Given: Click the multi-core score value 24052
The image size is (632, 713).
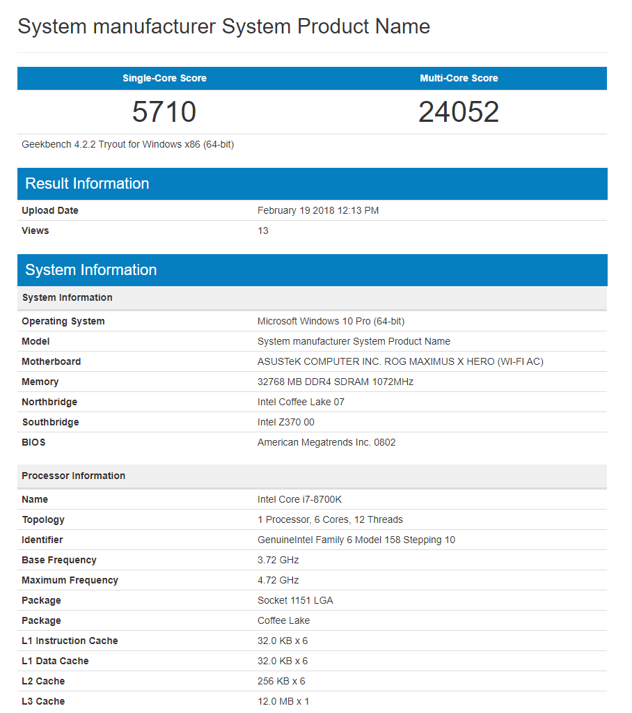Looking at the screenshot, I should click(x=459, y=112).
